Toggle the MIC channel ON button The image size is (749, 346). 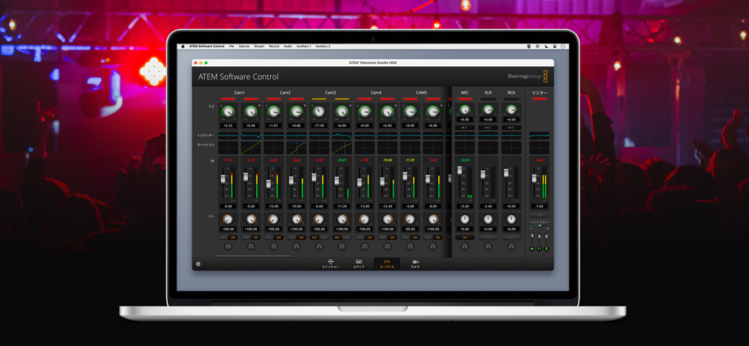coord(465,237)
